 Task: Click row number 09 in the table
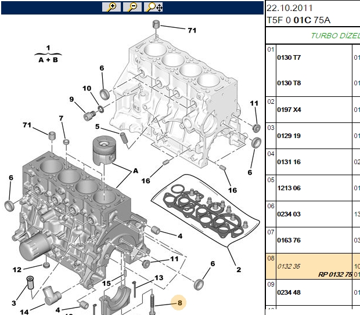point(271,284)
